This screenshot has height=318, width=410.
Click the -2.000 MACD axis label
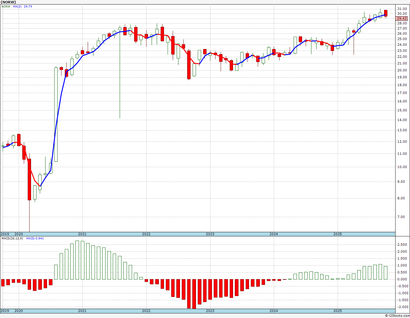402,307
